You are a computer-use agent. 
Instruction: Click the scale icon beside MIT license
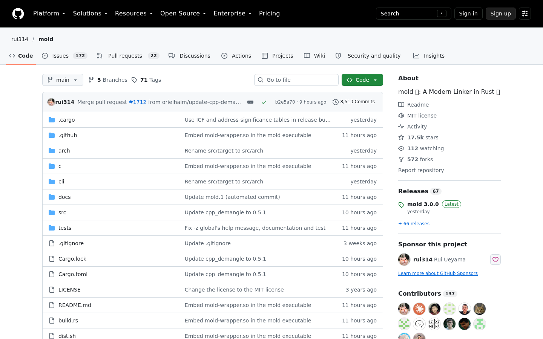coord(401,116)
